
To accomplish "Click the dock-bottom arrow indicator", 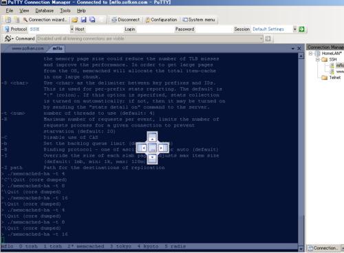I will tap(152, 159).
